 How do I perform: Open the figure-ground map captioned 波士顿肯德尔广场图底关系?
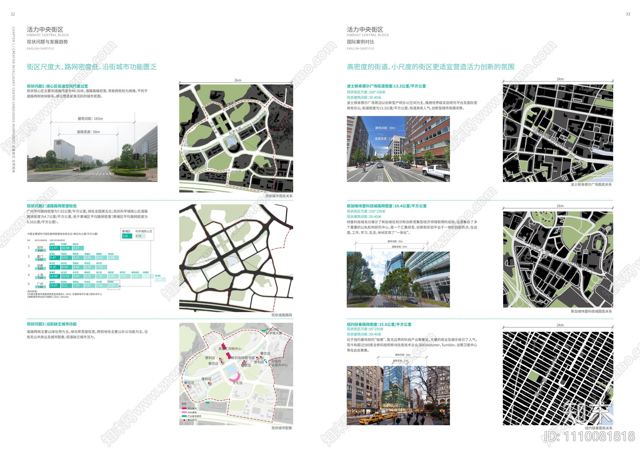[x=558, y=133]
